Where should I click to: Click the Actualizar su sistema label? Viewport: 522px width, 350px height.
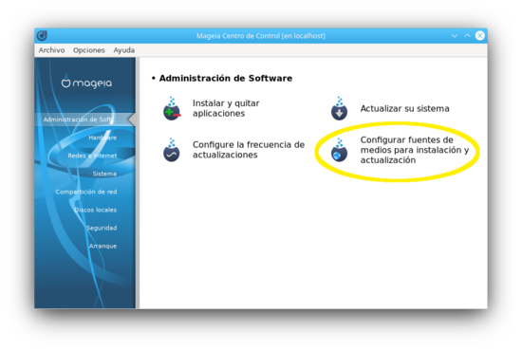click(404, 109)
